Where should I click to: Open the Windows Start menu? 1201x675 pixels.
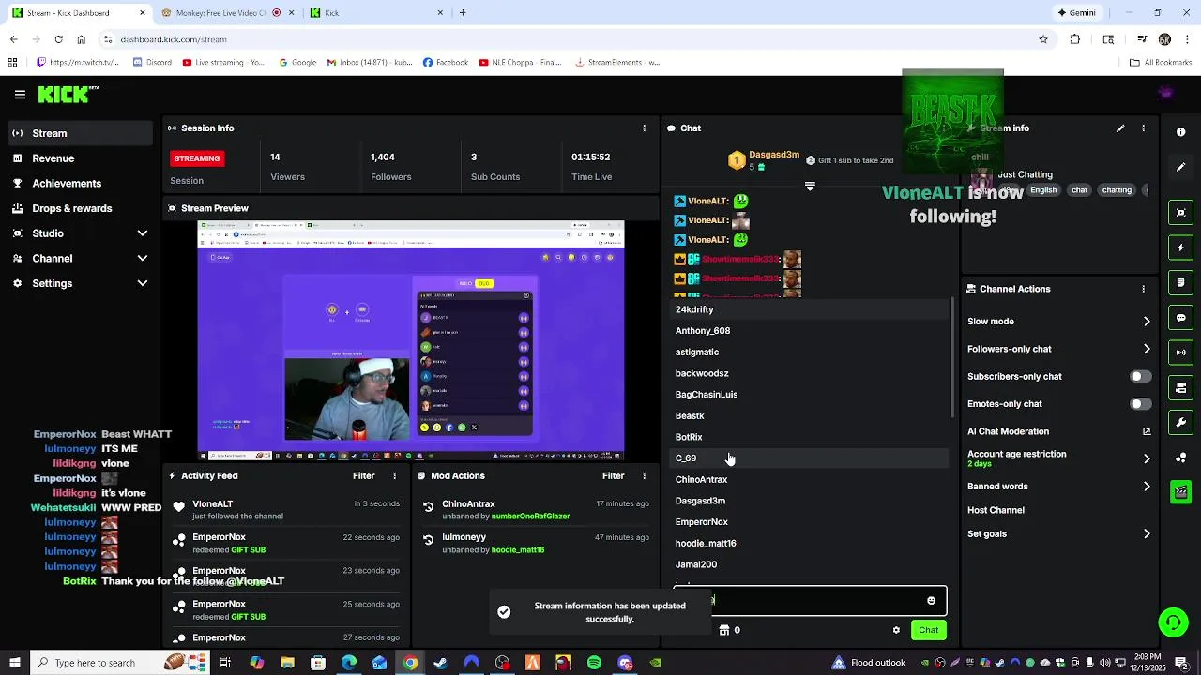pyautogui.click(x=14, y=663)
